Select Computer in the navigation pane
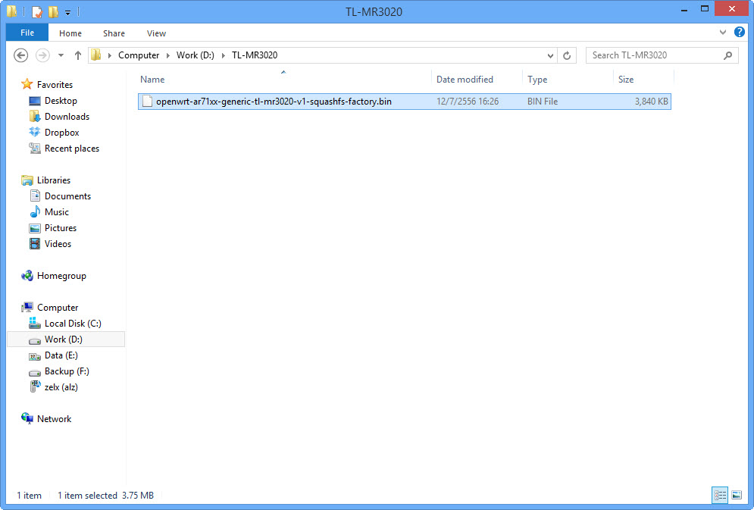 tap(58, 308)
